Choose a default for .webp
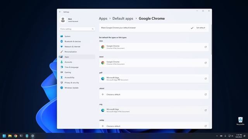The image size is (248, 139). point(154,125)
